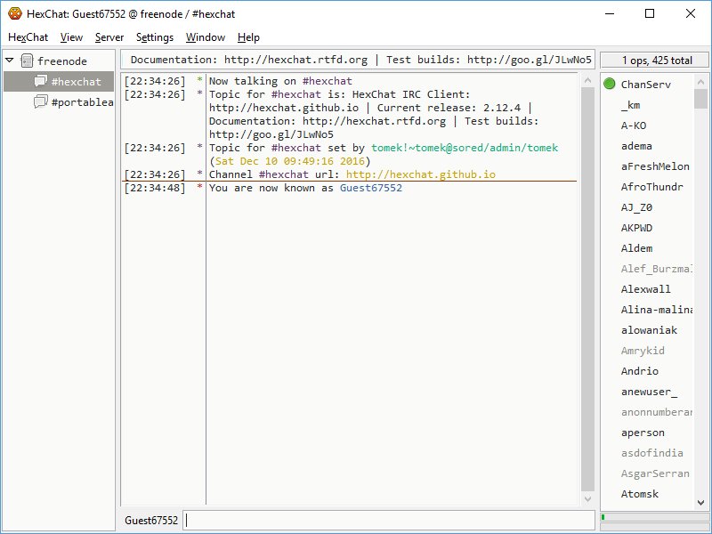Collapse the freenode server tree

click(x=10, y=61)
